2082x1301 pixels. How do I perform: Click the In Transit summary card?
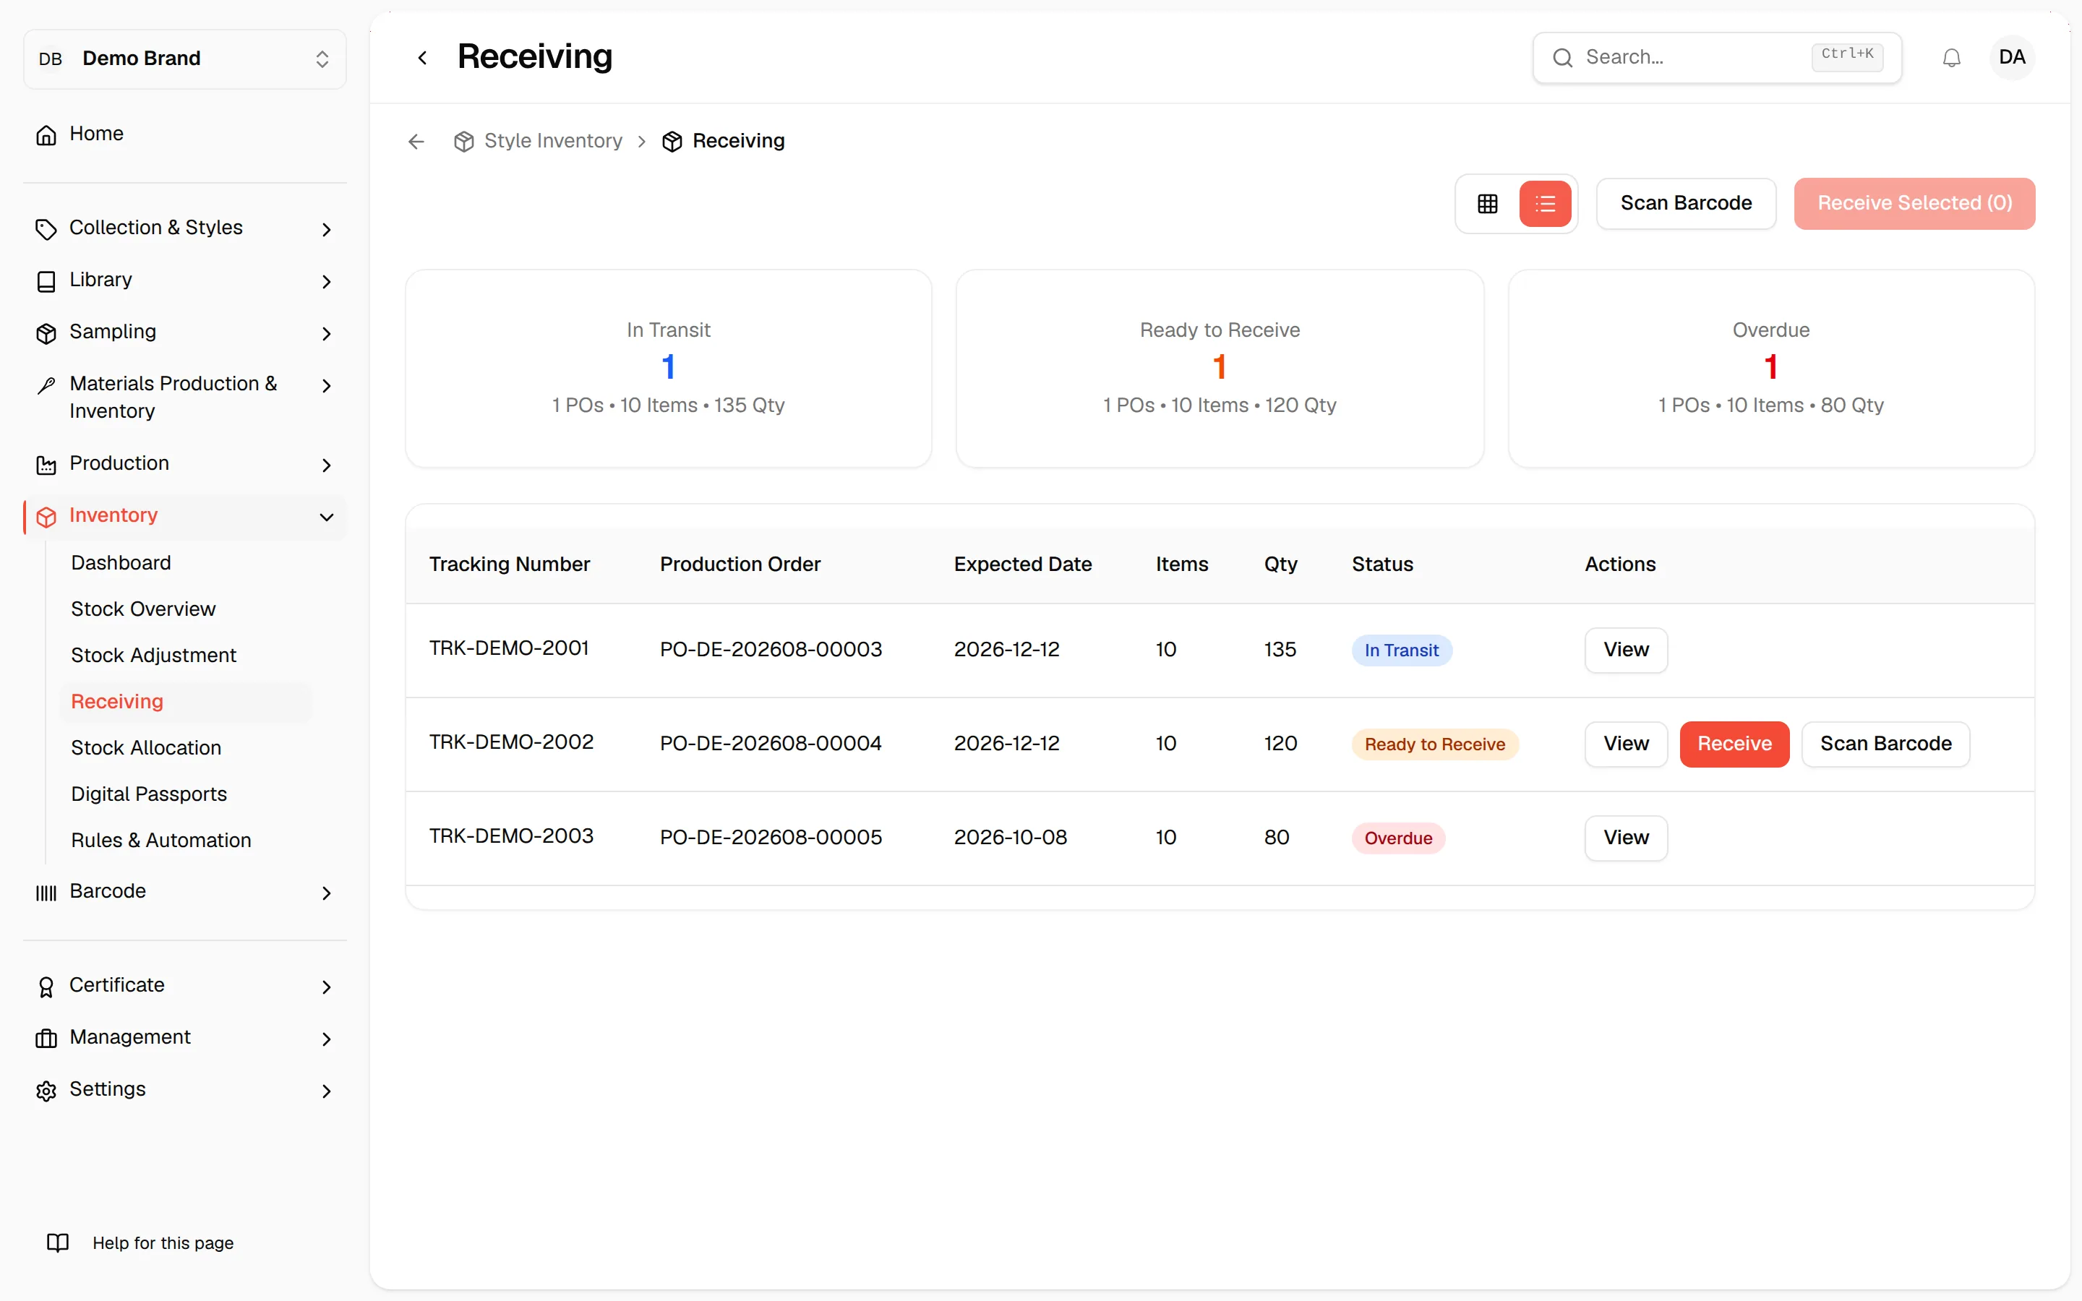[669, 369]
